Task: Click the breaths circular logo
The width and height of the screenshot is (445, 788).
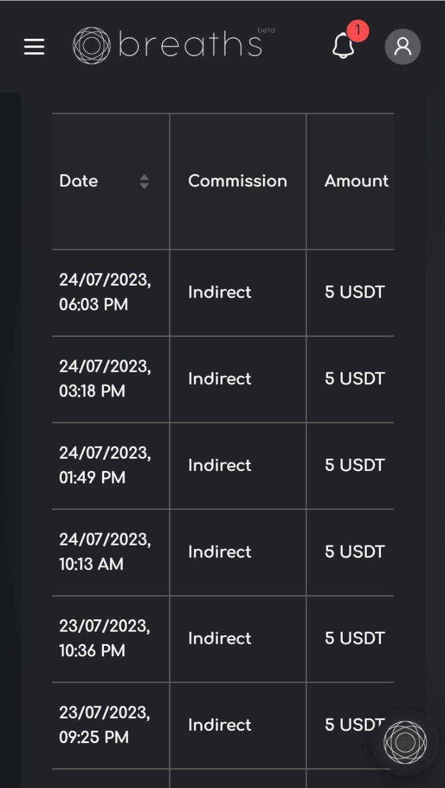Action: tap(91, 46)
